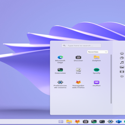Click the menu's vertical scrollbar
Viewport: 125px width, 125px height.
point(111,79)
